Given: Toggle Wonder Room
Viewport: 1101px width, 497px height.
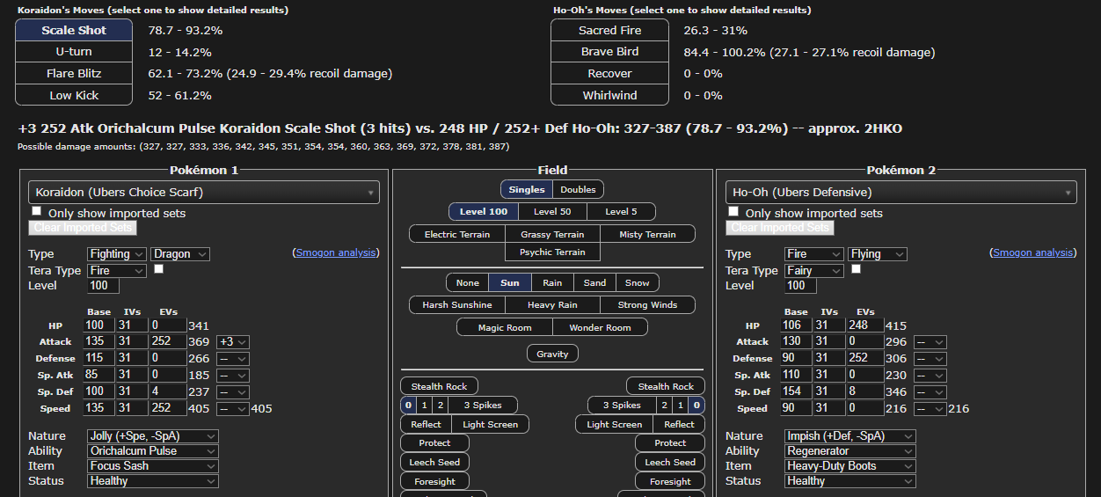Looking at the screenshot, I should pyautogui.click(x=600, y=327).
